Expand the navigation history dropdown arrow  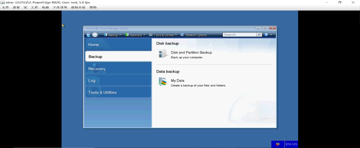(x=100, y=35)
